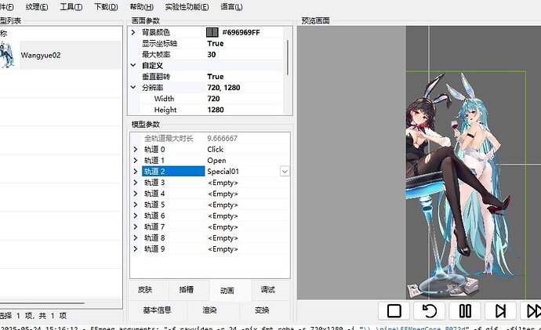Open the 帮助(H) menu
Screen dimensions: 541x330
tap(141, 7)
